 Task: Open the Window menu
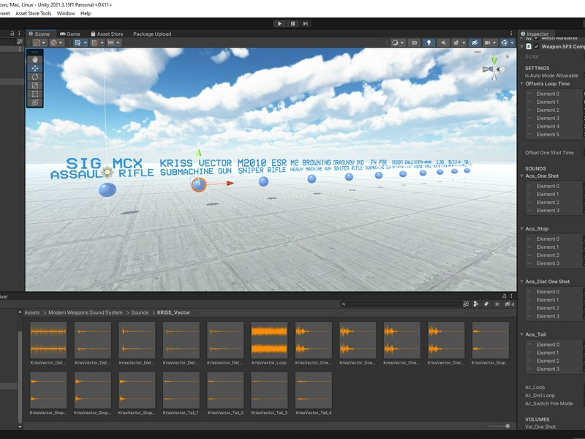click(66, 13)
